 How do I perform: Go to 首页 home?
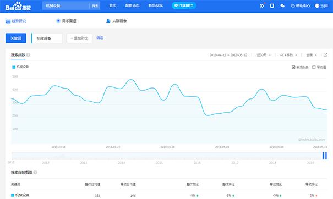point(113,5)
